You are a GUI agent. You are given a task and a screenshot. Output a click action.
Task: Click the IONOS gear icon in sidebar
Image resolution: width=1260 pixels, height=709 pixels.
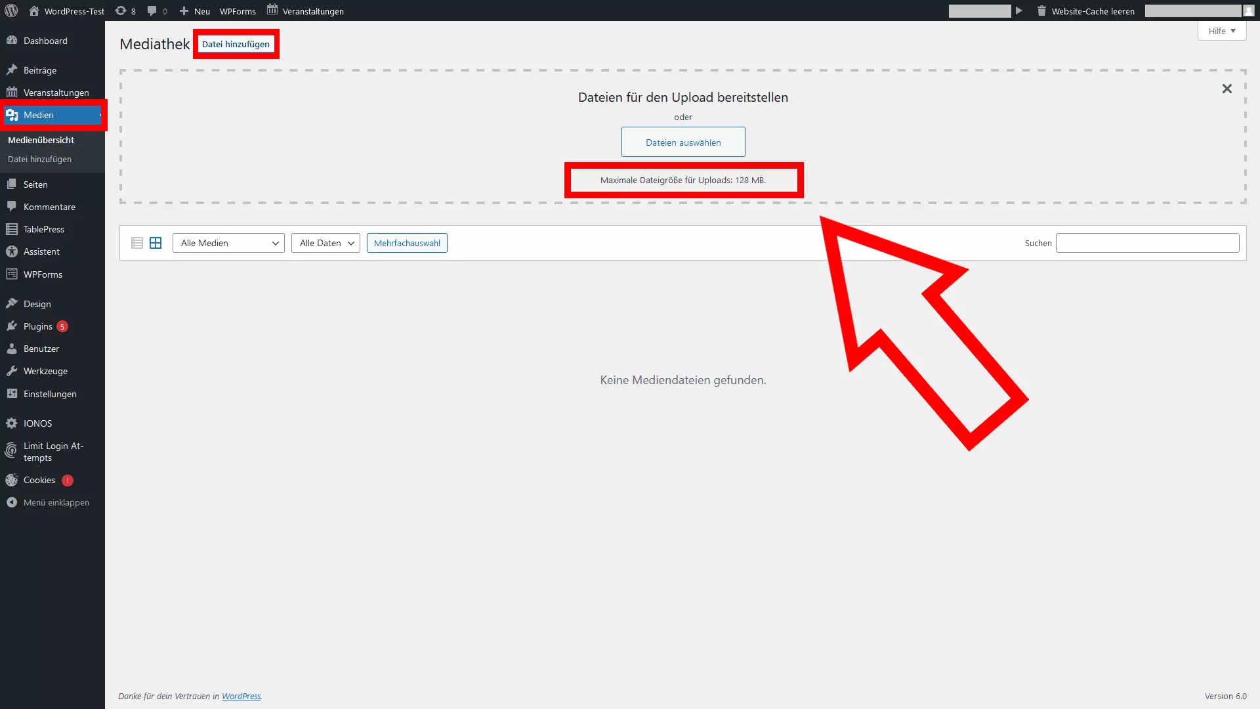pyautogui.click(x=12, y=423)
